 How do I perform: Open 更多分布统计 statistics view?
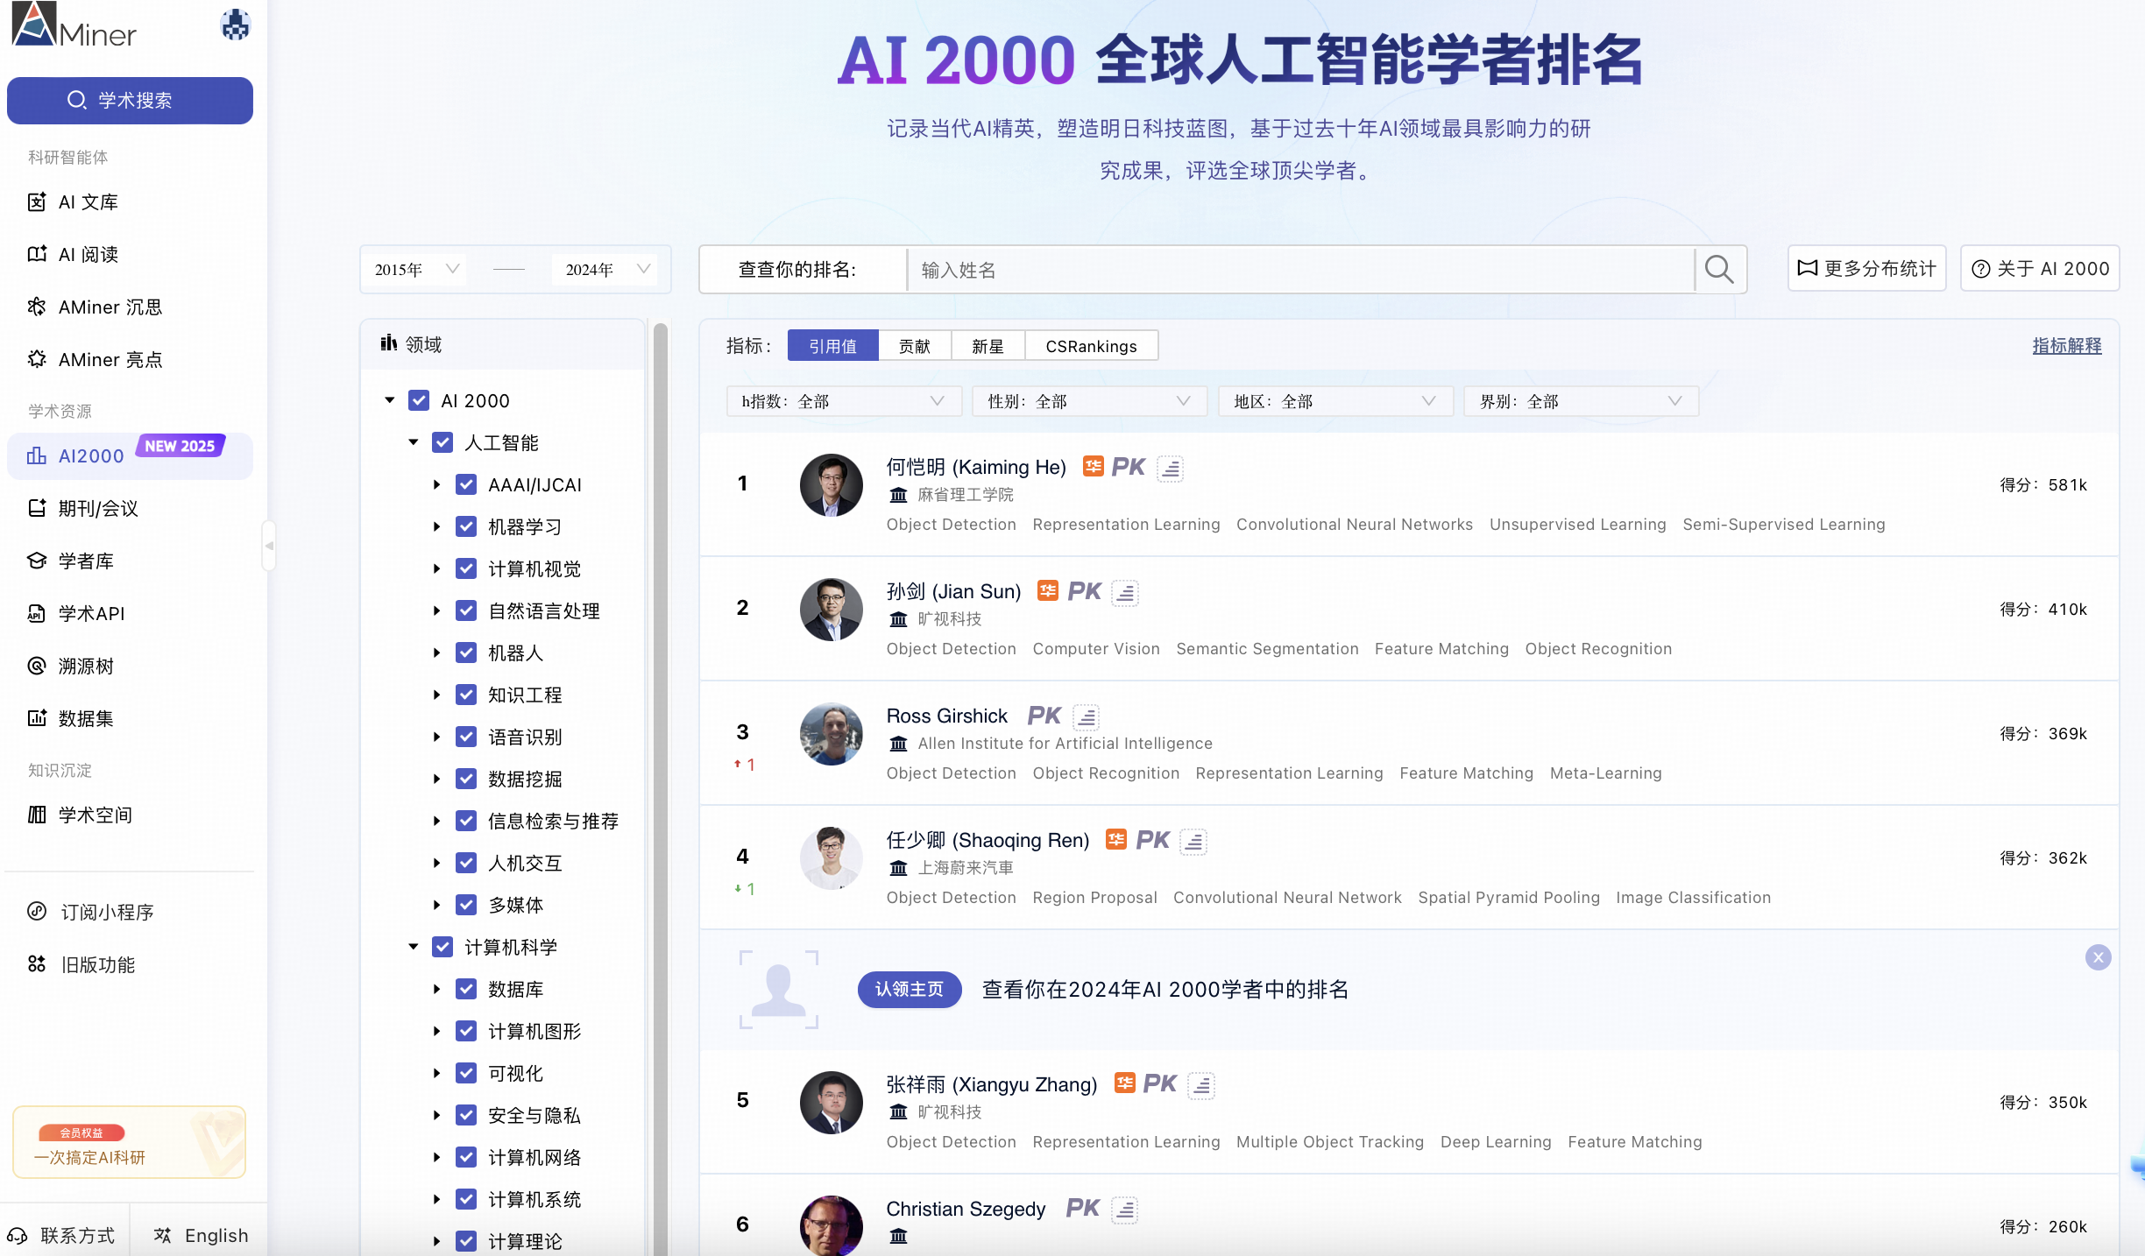click(x=1867, y=268)
